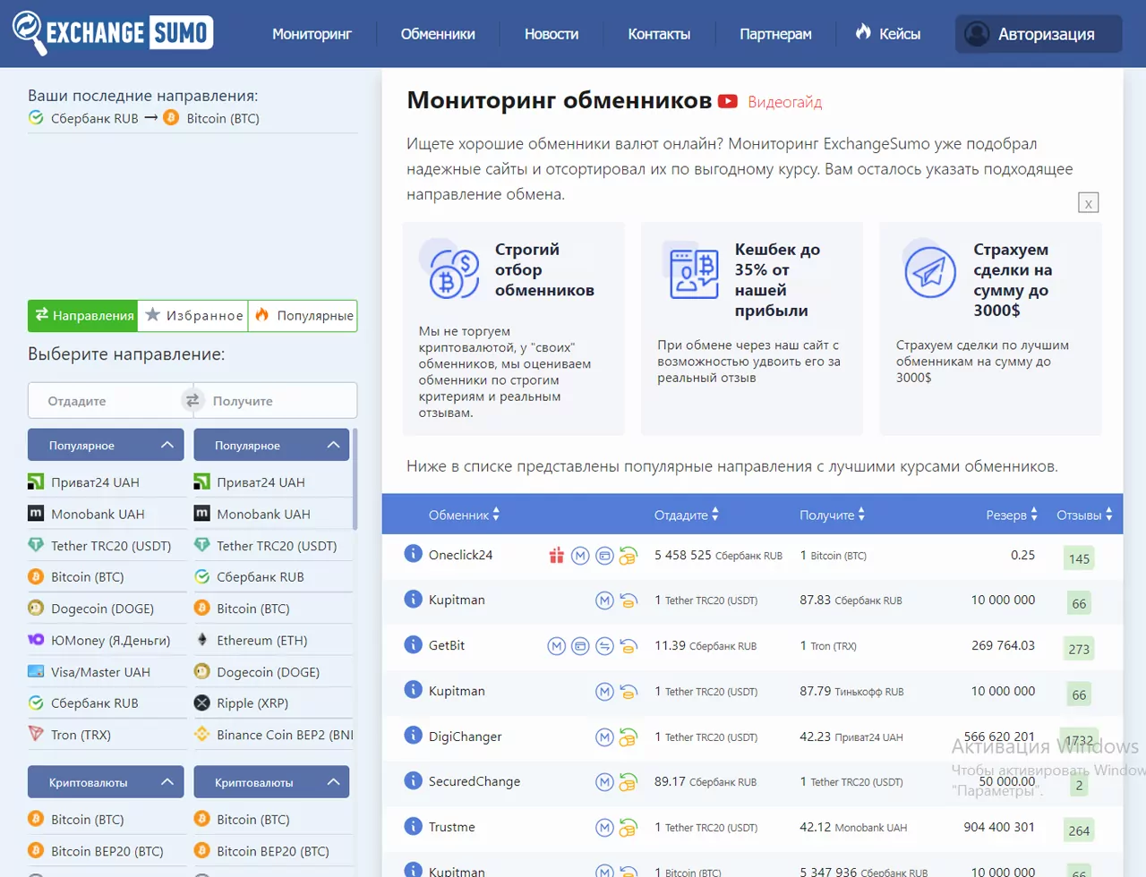Click the swap arrows icon in GetBit row
This screenshot has height=877, width=1146.
(x=604, y=646)
